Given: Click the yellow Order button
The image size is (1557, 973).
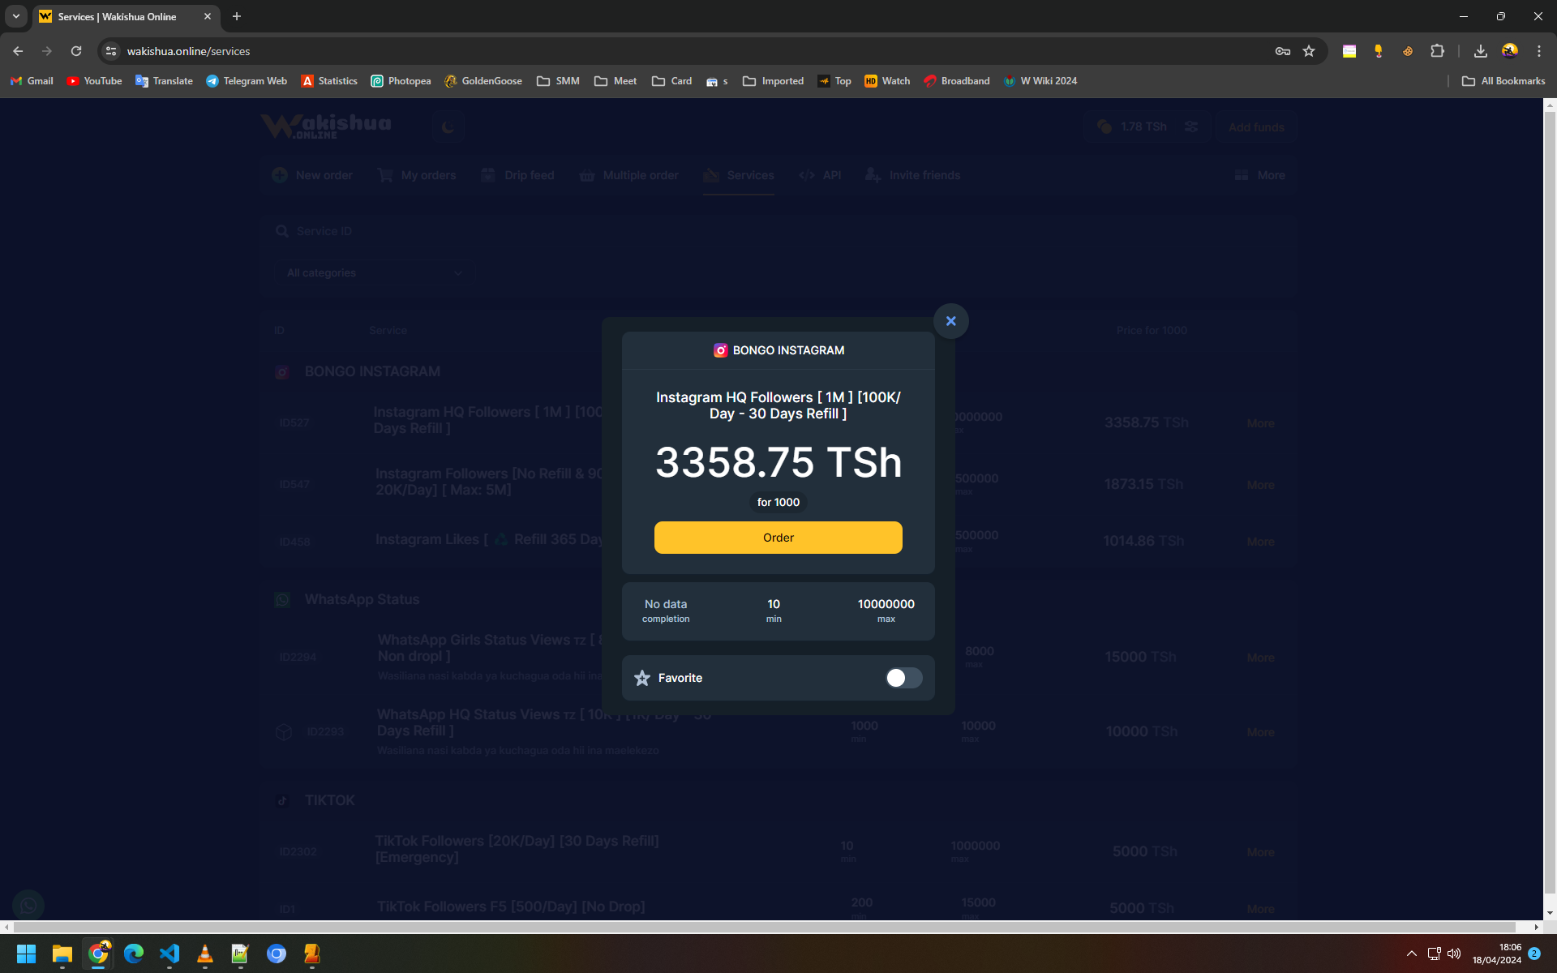Looking at the screenshot, I should (x=778, y=538).
